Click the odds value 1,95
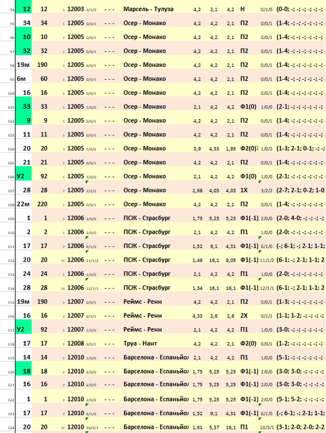Screen dimensions: 326x433 [231, 149]
